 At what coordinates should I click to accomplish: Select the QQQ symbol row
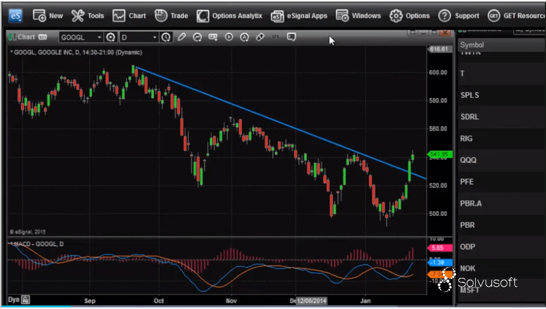(502, 160)
